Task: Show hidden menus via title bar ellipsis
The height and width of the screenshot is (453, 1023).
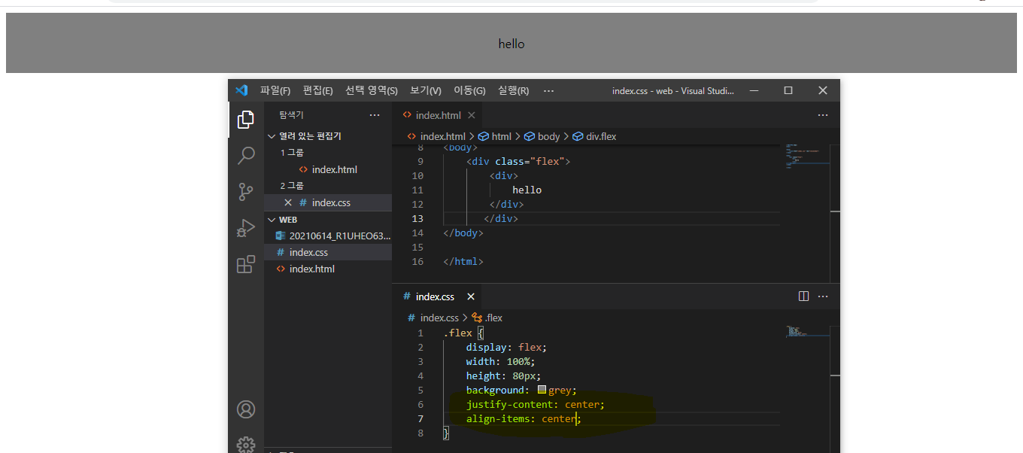Action: click(548, 90)
